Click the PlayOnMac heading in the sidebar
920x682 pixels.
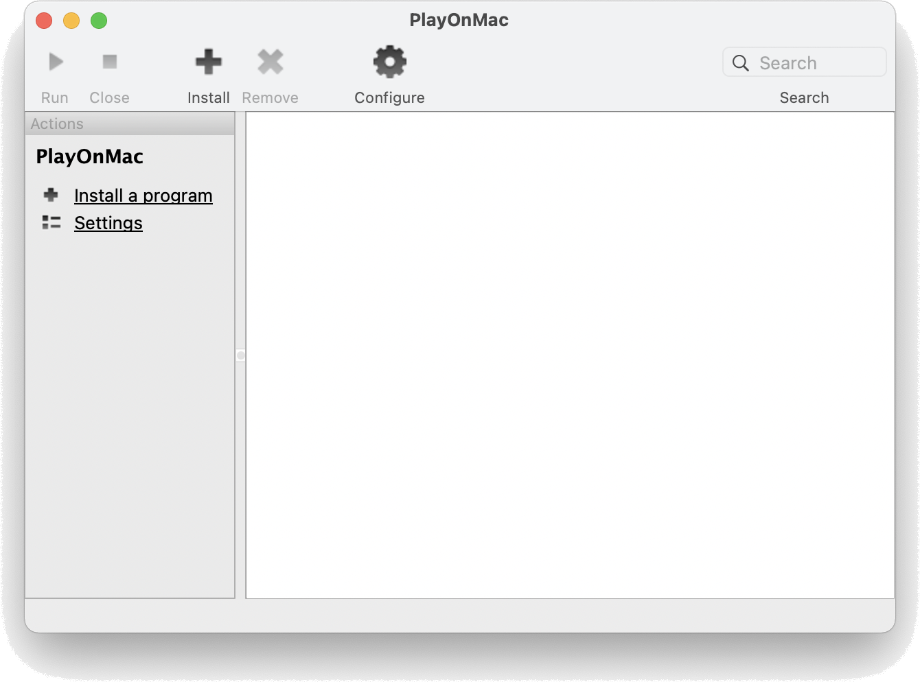coord(89,156)
